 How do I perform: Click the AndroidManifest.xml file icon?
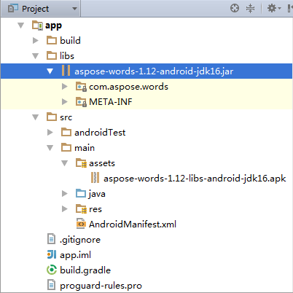pos(81,224)
